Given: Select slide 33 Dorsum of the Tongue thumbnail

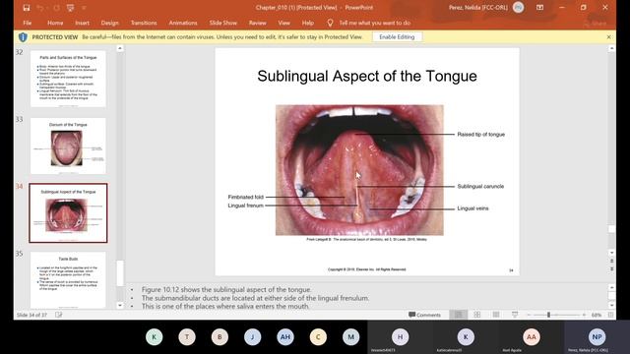Looking at the screenshot, I should [x=68, y=146].
